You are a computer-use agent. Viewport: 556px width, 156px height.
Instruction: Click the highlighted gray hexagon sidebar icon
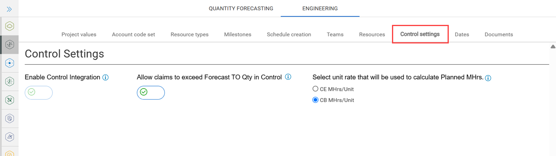point(10,45)
